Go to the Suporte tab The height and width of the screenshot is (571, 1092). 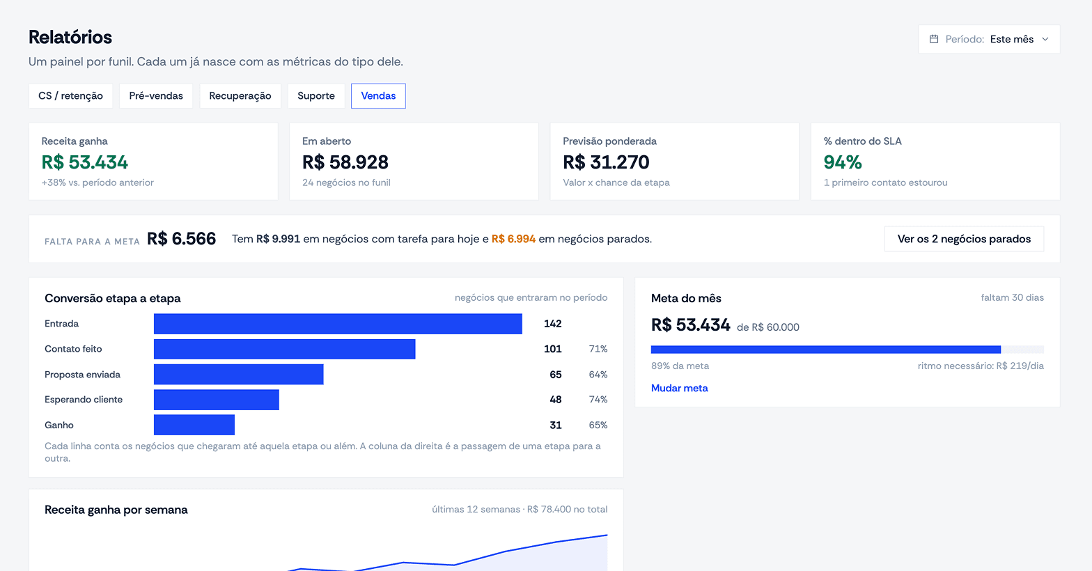pos(316,96)
